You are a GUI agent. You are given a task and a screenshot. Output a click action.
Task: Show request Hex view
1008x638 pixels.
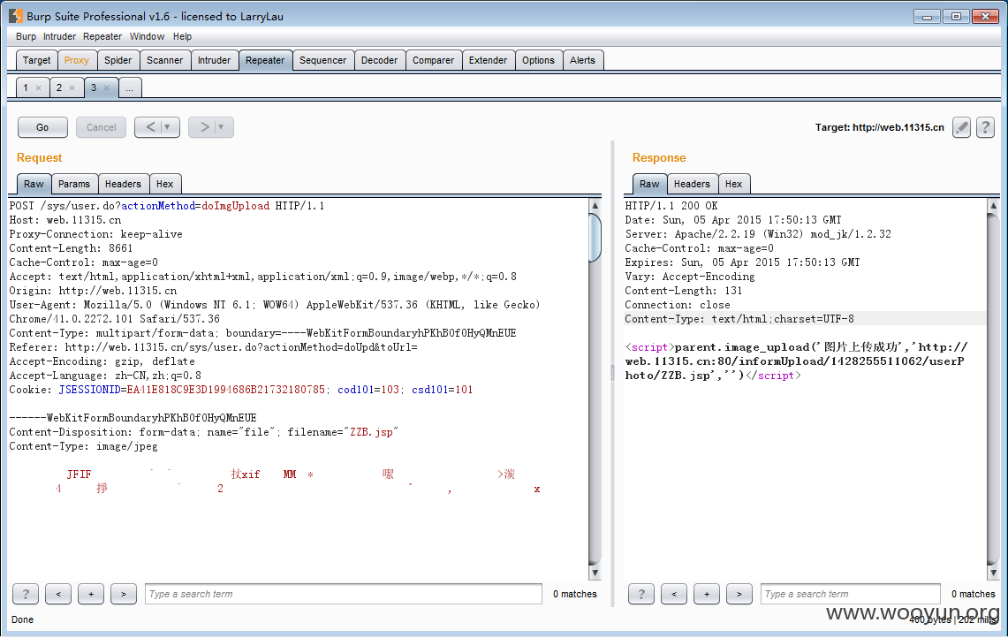(164, 184)
